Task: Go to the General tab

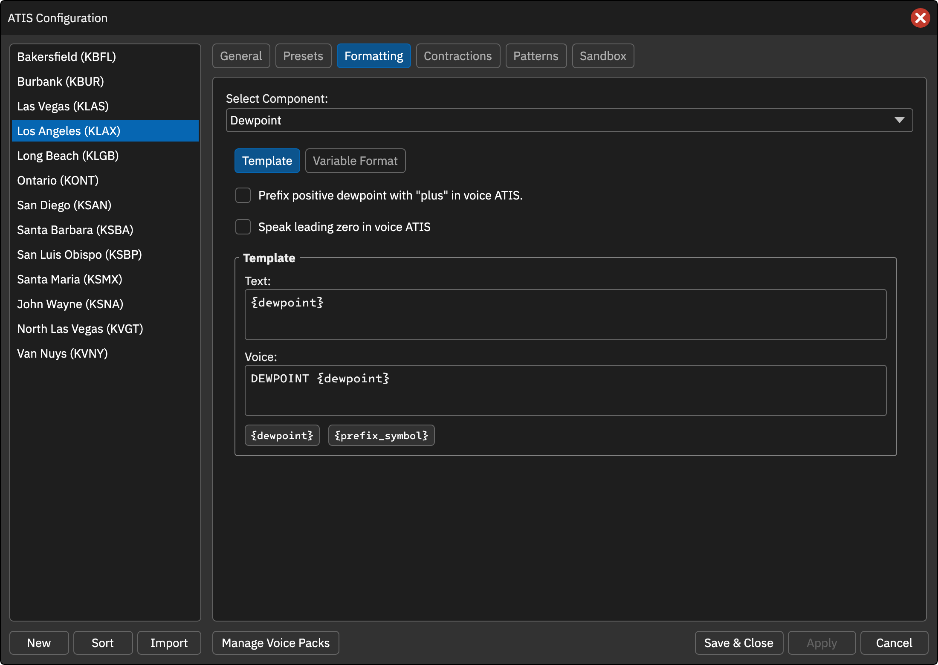Action: [241, 56]
